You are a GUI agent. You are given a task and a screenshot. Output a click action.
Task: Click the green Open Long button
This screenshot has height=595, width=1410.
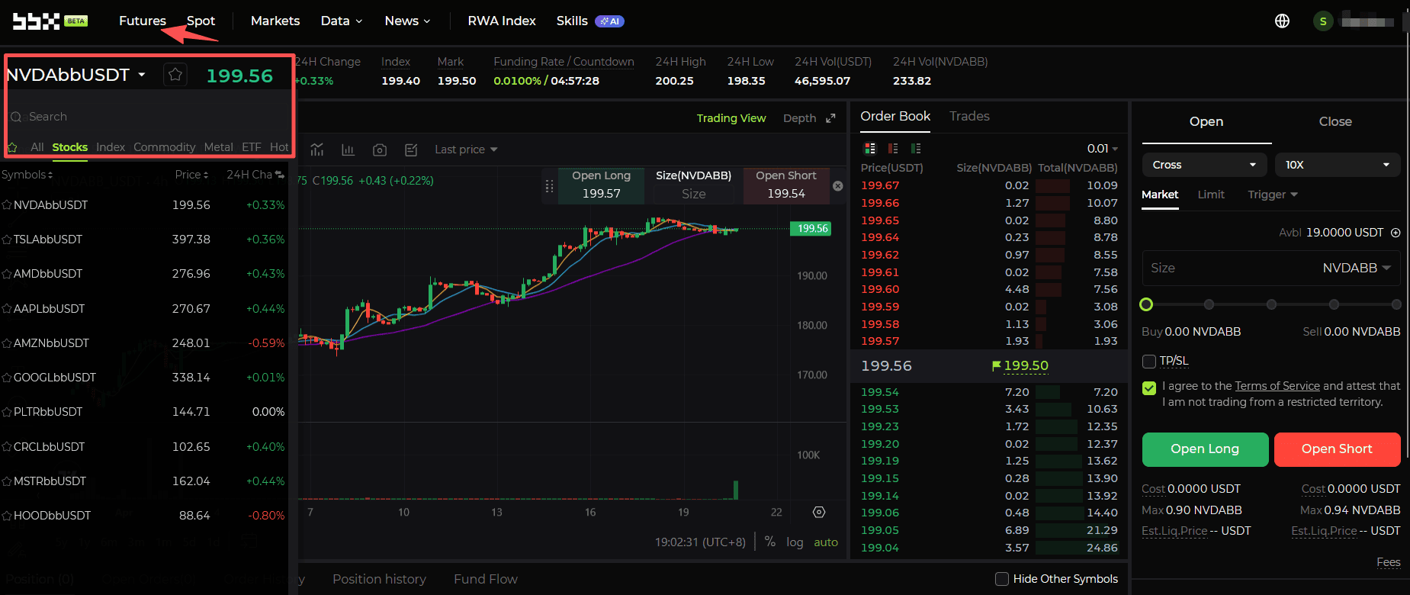(1205, 449)
